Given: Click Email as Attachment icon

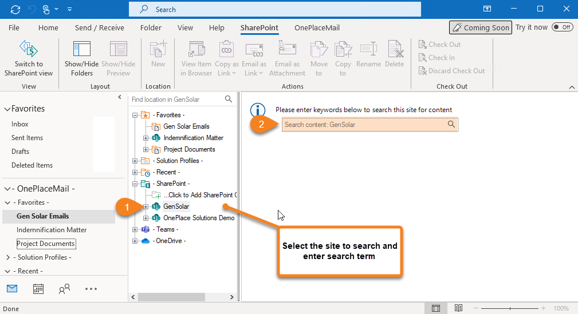Looking at the screenshot, I should coord(287,49).
